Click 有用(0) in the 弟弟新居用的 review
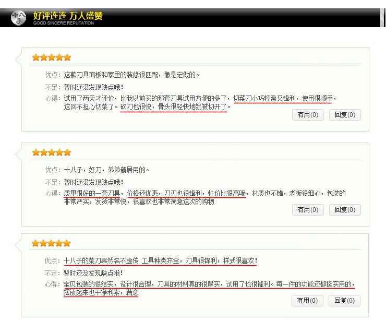 point(308,210)
